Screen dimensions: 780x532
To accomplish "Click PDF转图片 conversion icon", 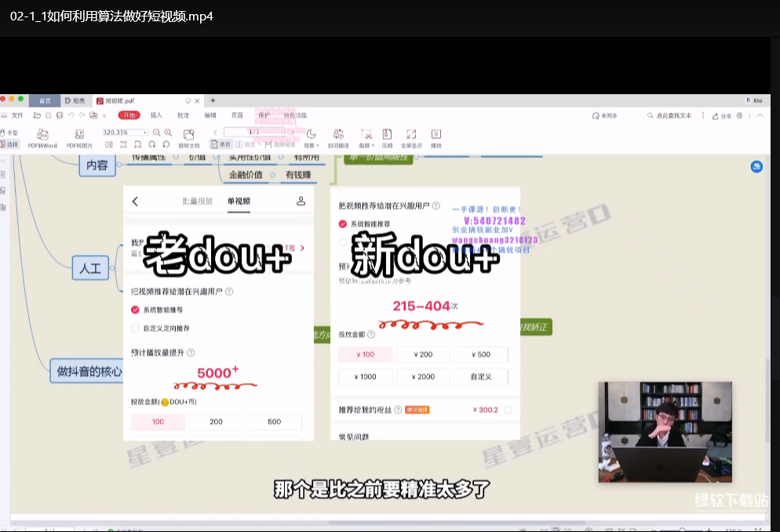I will coord(79,134).
